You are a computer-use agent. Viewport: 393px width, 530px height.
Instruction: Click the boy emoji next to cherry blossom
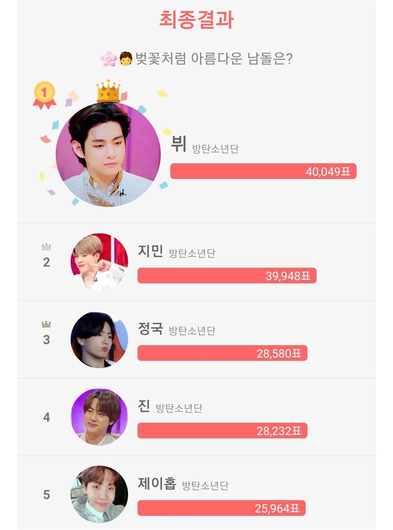pos(126,59)
